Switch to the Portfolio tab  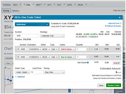click(7, 5)
